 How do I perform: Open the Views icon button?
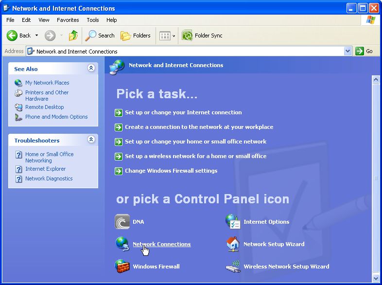165,36
